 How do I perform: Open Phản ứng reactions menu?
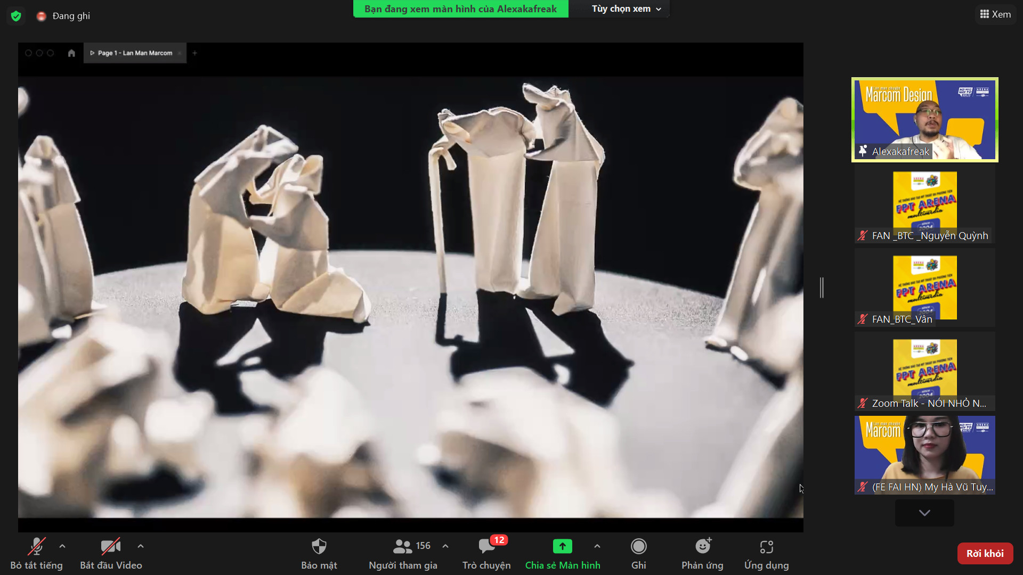[702, 554]
